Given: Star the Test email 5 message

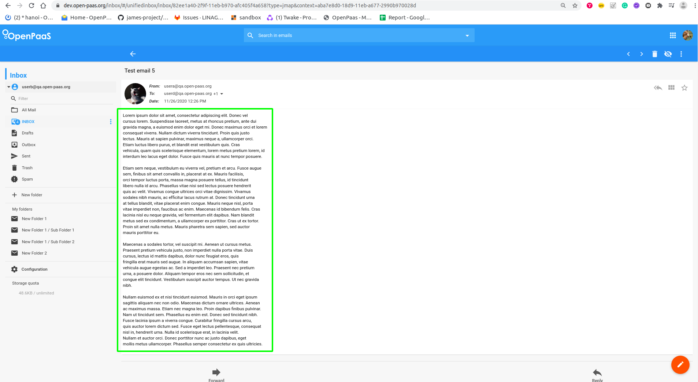Looking at the screenshot, I should pyautogui.click(x=684, y=88).
